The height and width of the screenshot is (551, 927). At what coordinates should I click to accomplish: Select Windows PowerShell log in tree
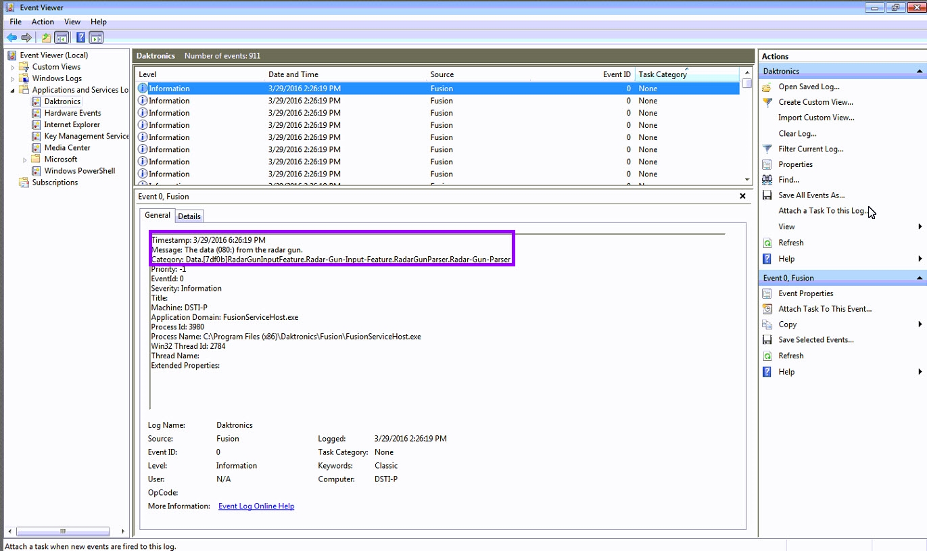pos(79,171)
